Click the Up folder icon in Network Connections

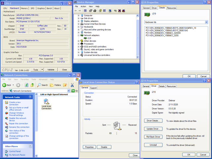(32, 85)
